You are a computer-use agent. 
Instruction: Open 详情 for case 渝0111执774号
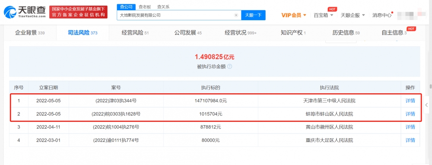point(410,140)
